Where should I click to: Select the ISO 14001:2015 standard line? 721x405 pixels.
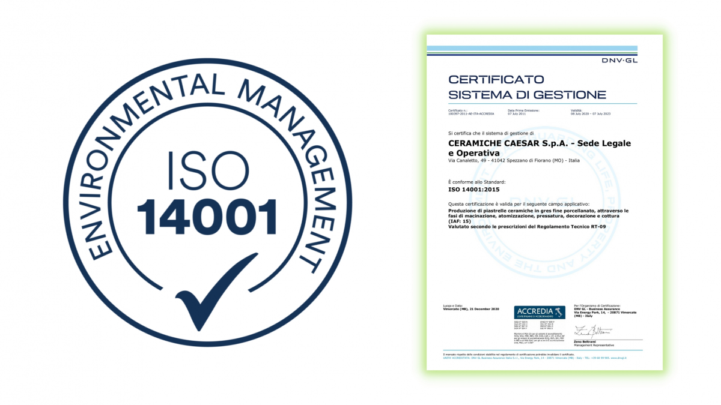475,189
